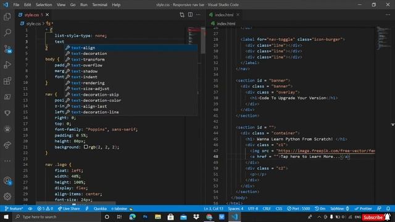Click the feature branch indicator in status bar
The image size is (395, 222).
tap(14, 208)
